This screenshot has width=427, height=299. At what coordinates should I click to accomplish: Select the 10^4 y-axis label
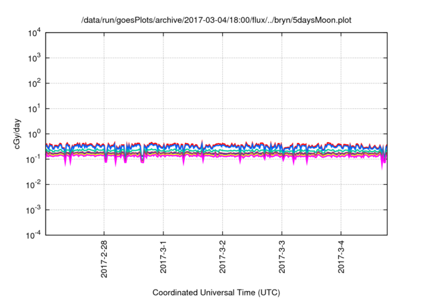point(34,33)
